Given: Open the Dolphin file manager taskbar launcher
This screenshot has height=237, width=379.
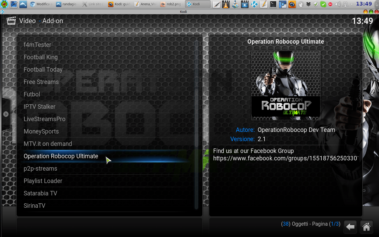Looking at the screenshot, I should pos(23,4).
